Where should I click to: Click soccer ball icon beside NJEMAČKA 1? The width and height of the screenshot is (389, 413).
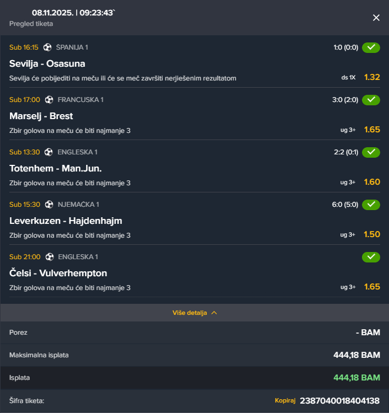tap(49, 205)
